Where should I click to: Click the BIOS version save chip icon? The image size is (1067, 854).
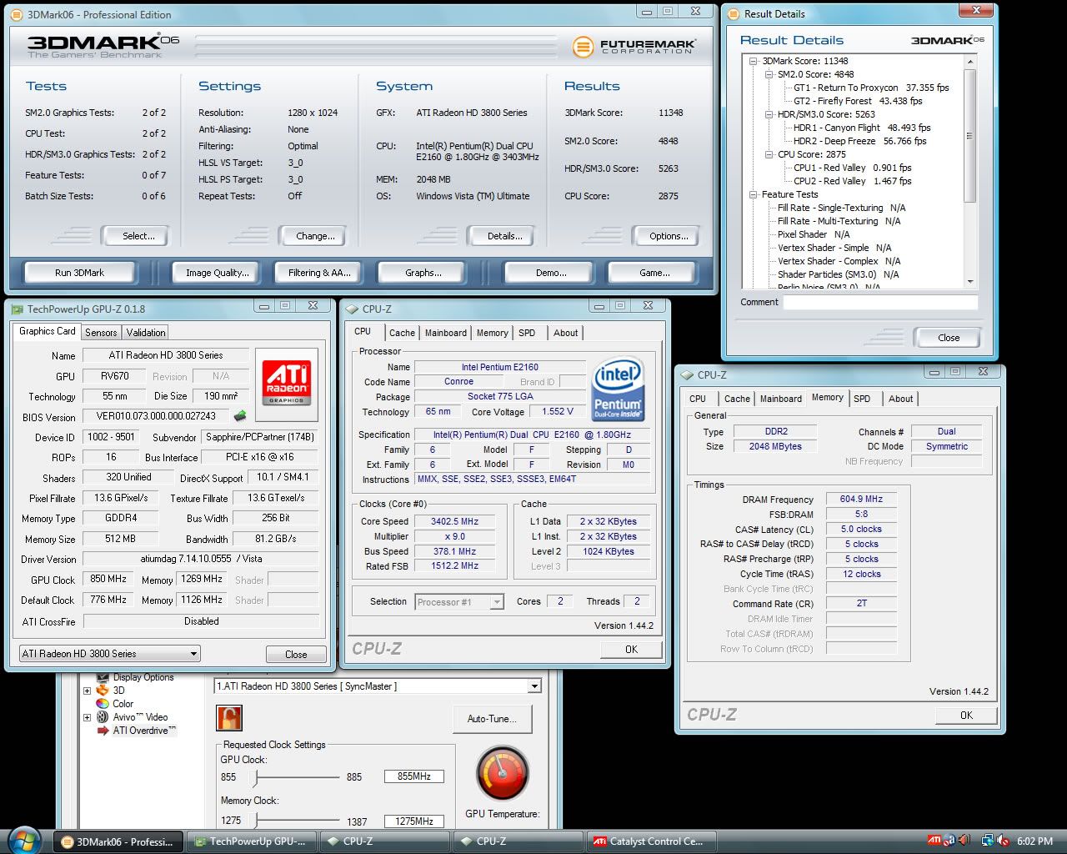[x=240, y=415]
